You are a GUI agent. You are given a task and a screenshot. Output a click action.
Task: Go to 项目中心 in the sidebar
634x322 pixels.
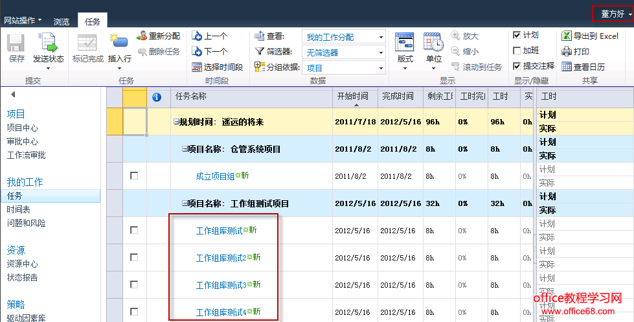[22, 128]
